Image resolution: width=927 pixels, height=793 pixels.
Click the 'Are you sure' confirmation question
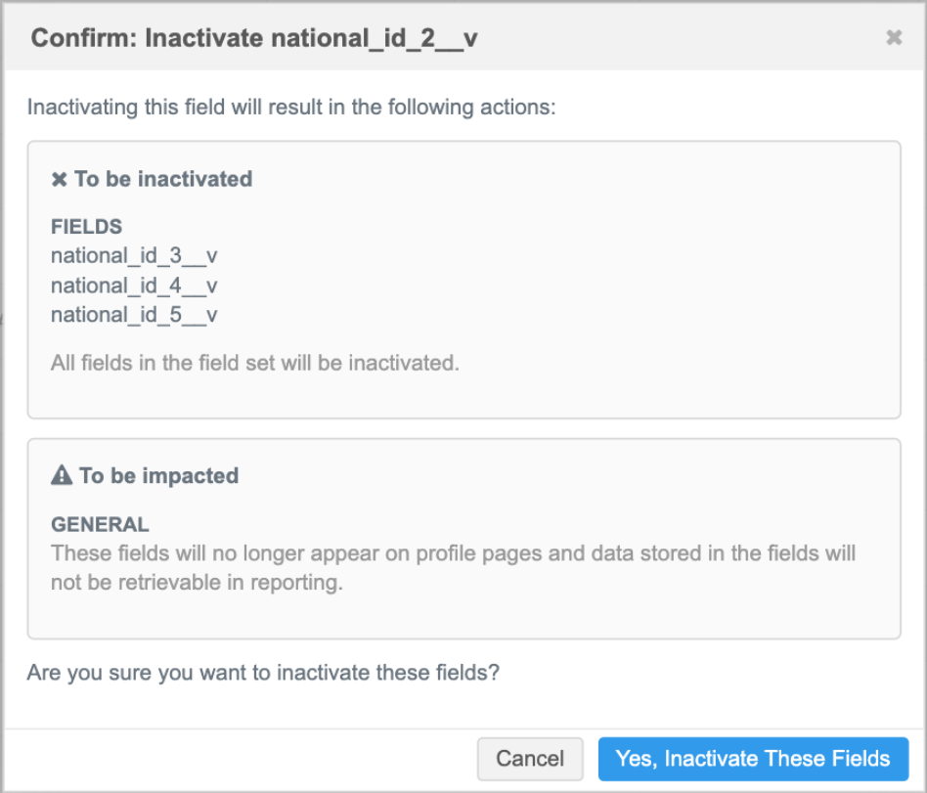click(263, 674)
